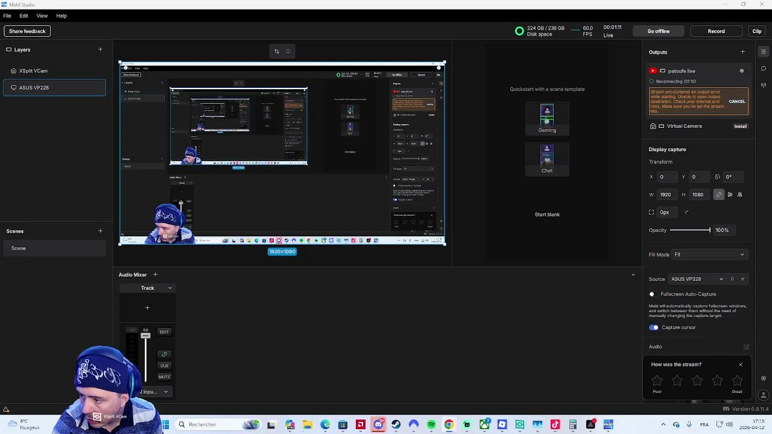The height and width of the screenshot is (434, 772).
Task: Open the Source dropdown showing ASUS VP228
Action: 697,279
